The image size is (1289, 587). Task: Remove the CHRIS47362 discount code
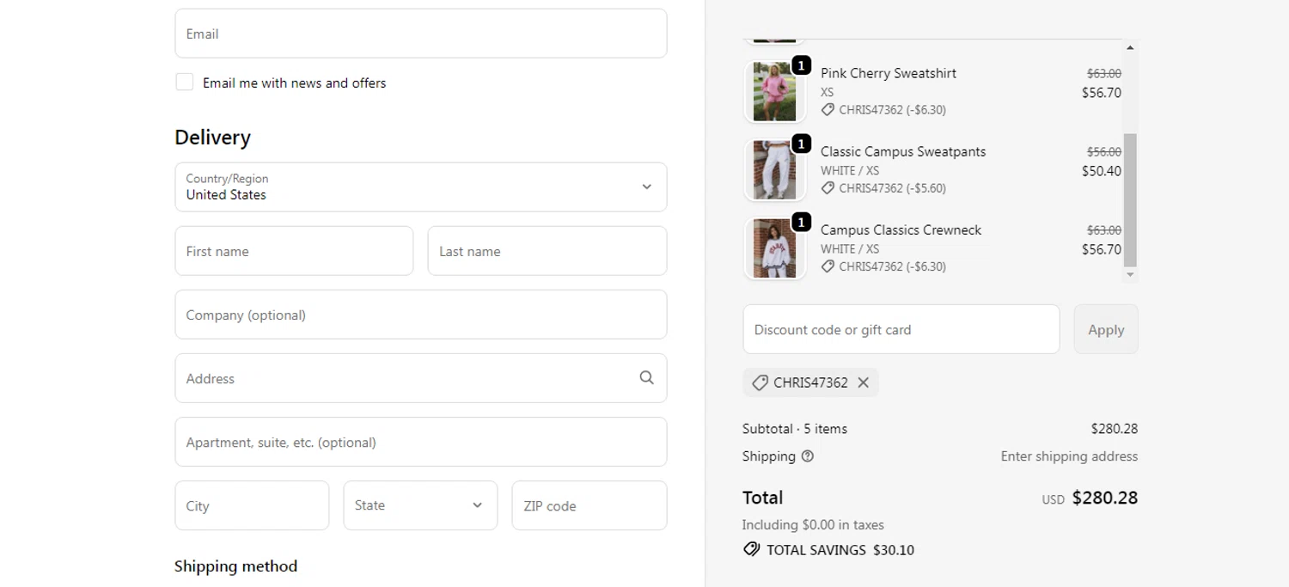coord(863,382)
